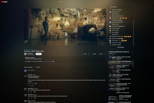Open the Ed Sheeran channel name link under the video title
This screenshot has height=103, width=154.
coord(30,53)
